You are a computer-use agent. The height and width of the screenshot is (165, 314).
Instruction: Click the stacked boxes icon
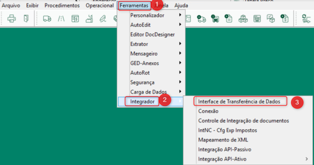coord(243,19)
